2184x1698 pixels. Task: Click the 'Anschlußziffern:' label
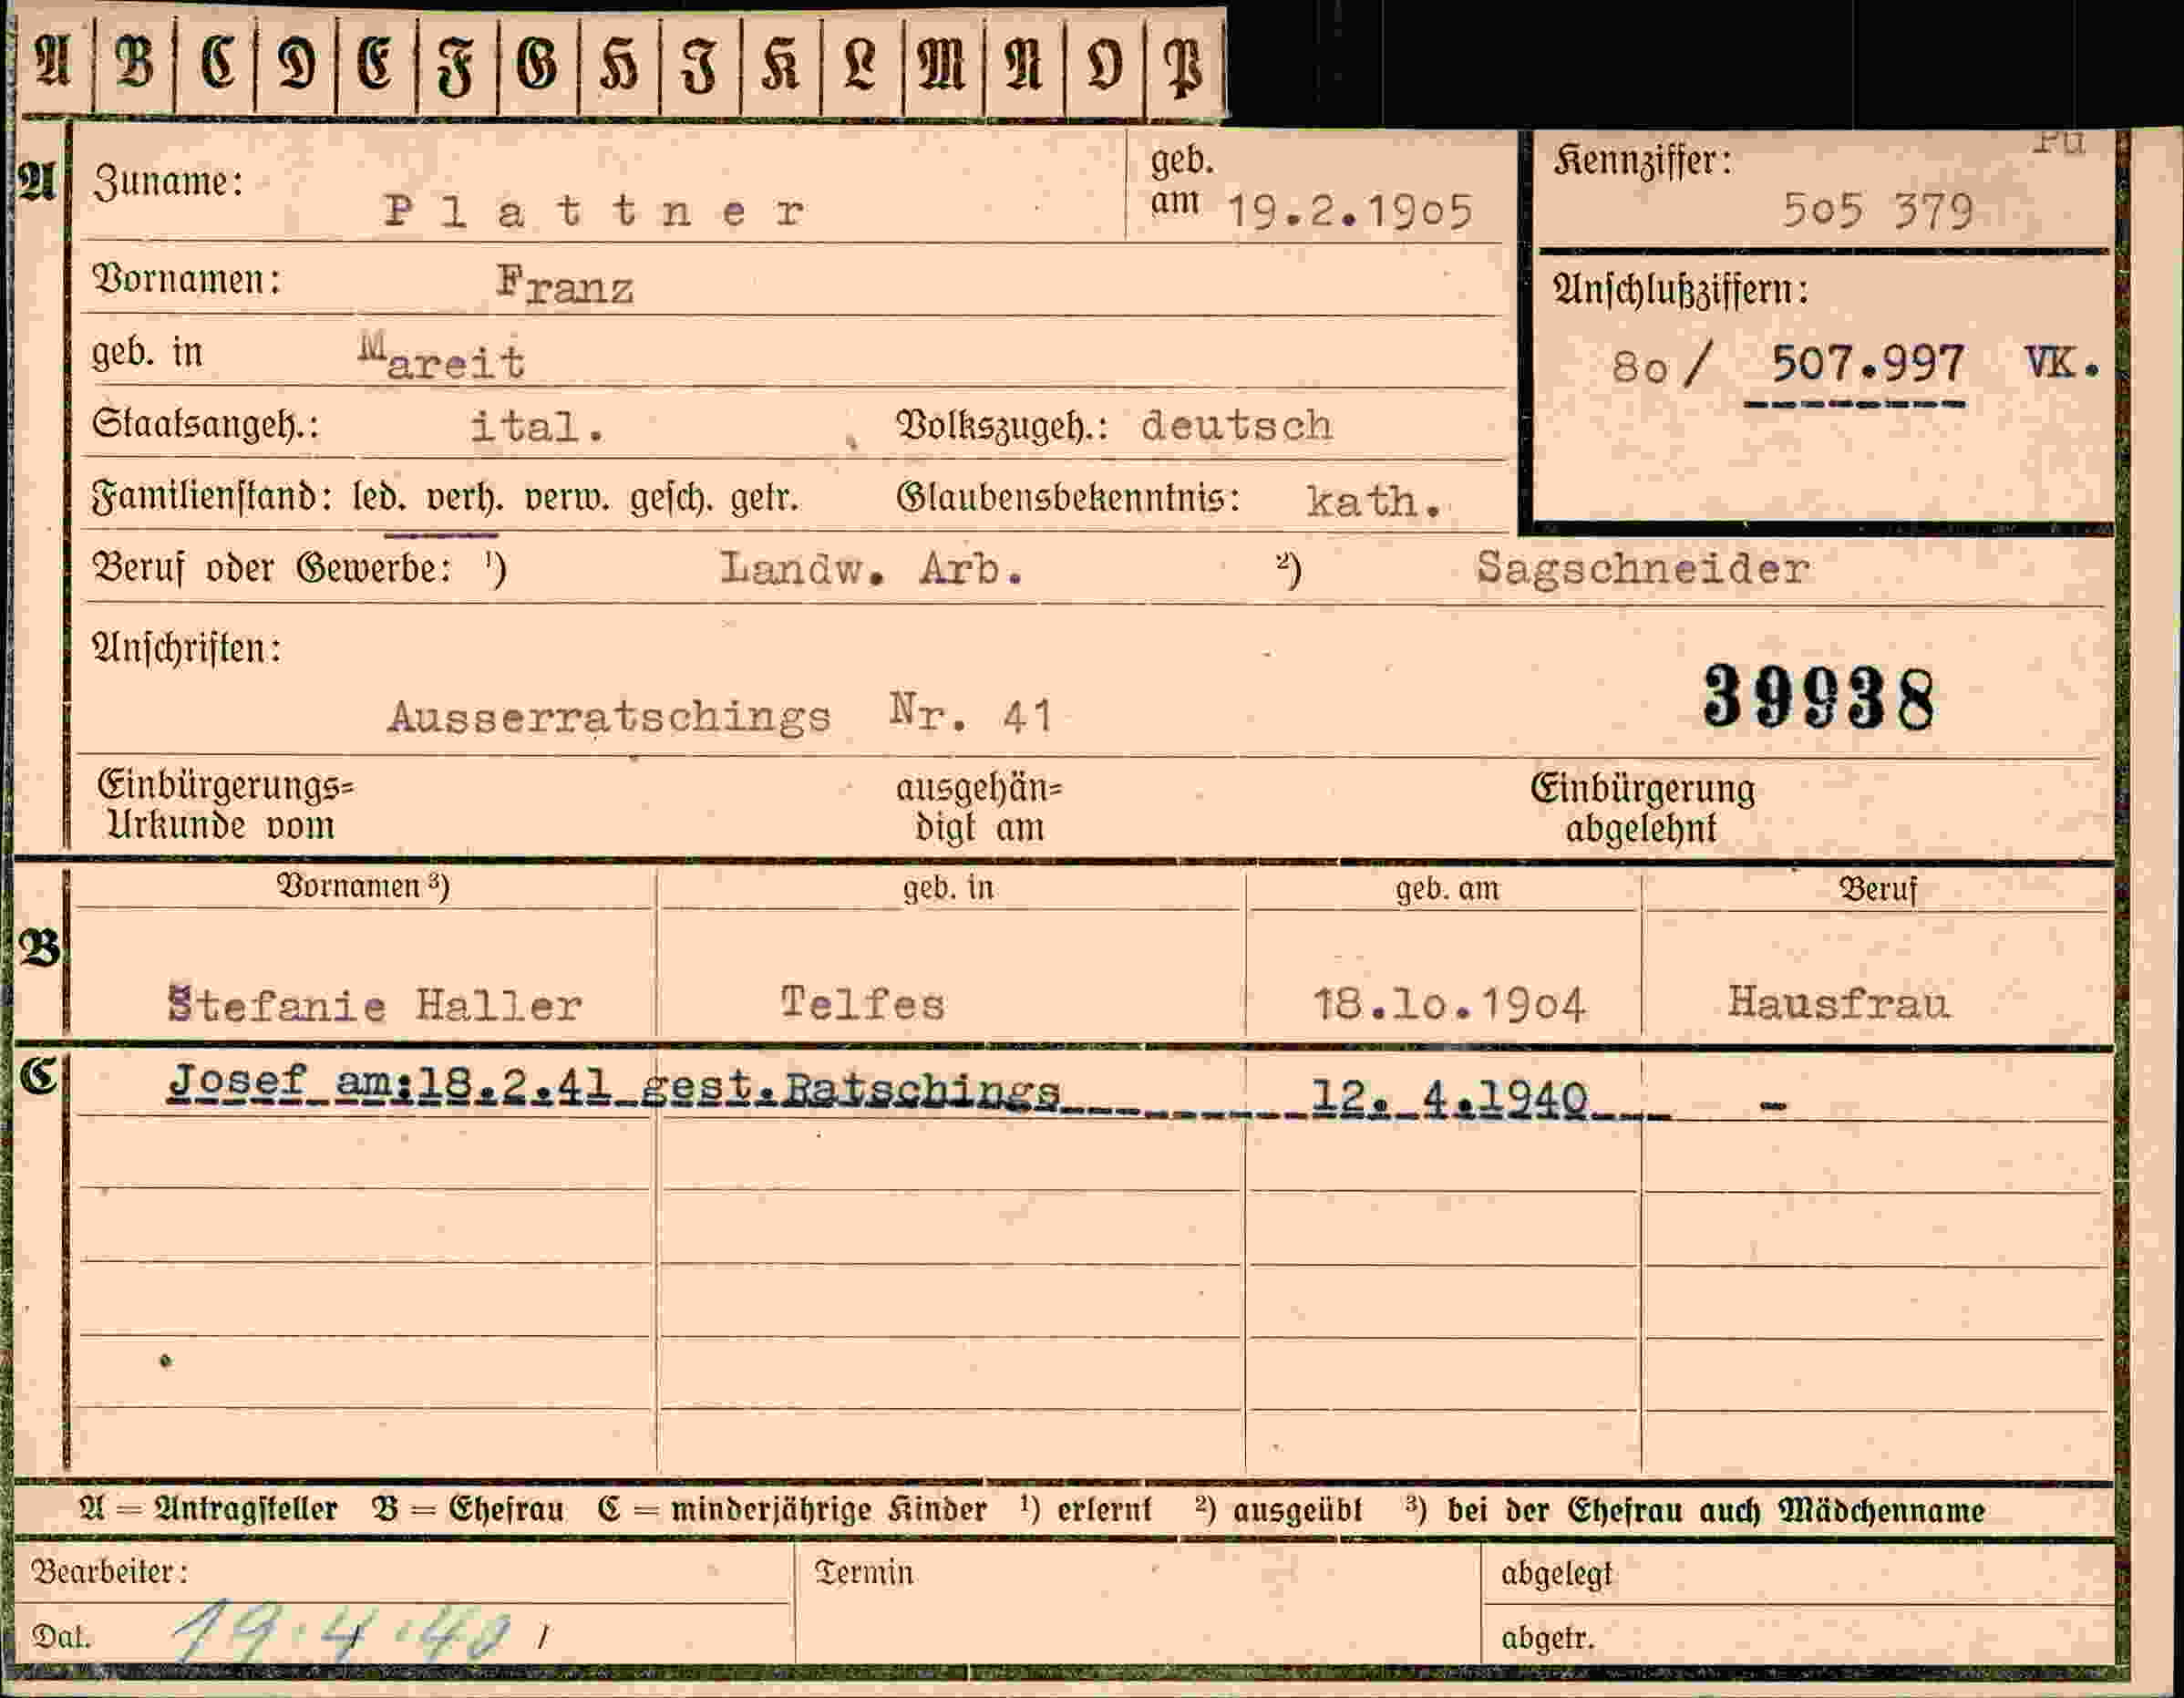[x=1681, y=289]
